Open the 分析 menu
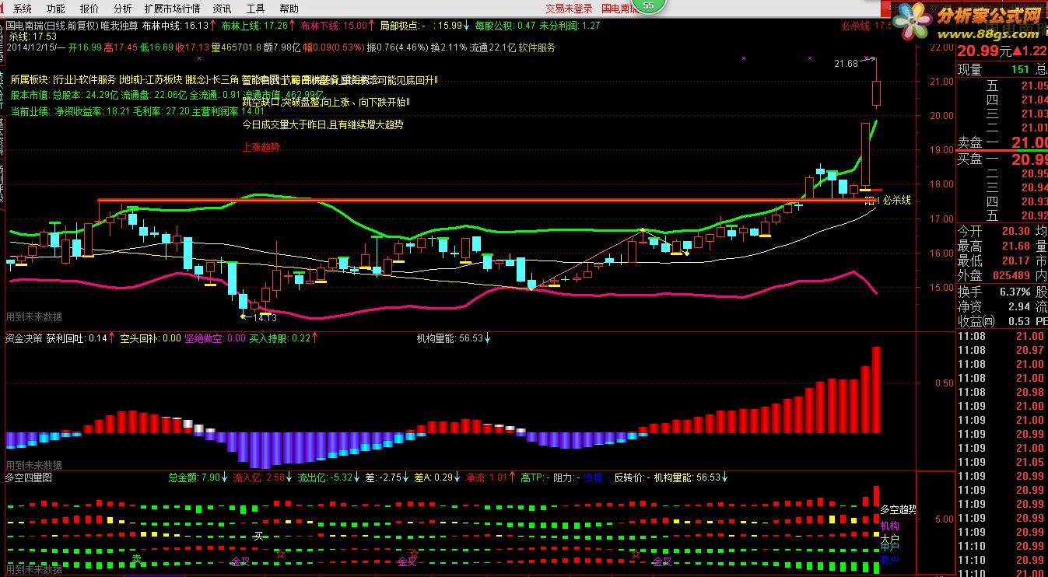Viewport: 1048px width, 577px height. point(122,9)
